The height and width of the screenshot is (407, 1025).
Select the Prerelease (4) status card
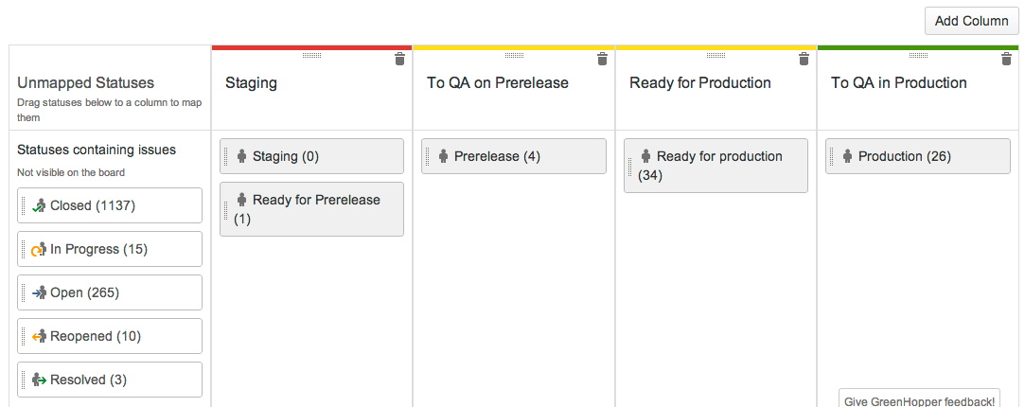pyautogui.click(x=514, y=157)
